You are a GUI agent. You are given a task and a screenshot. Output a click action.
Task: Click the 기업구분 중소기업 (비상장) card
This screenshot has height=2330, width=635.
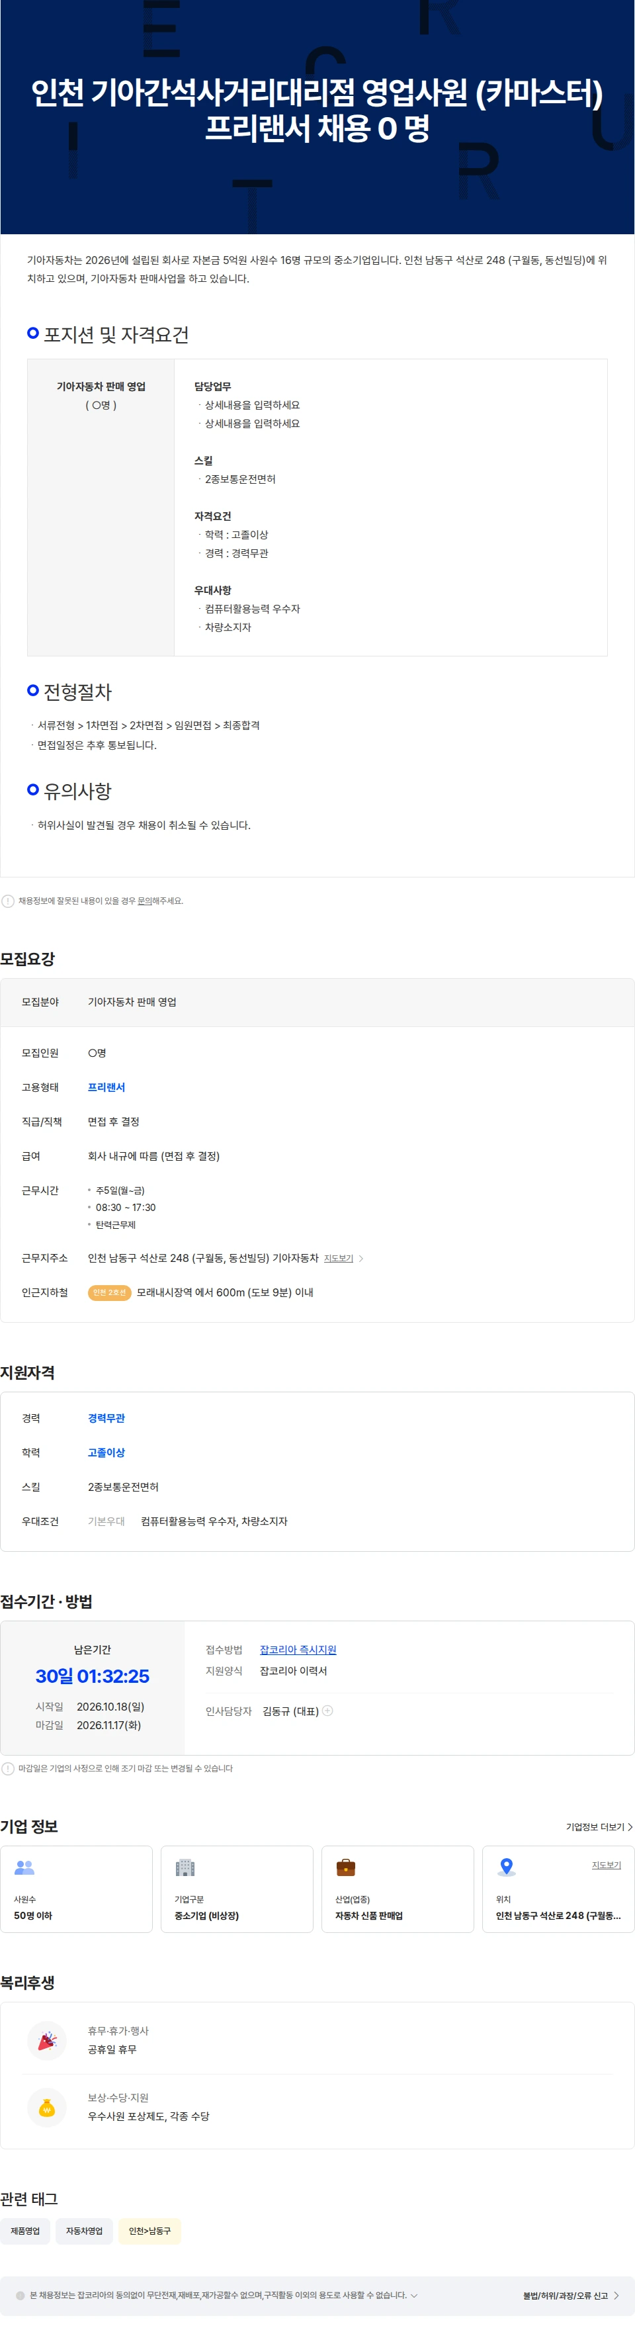point(237,1889)
